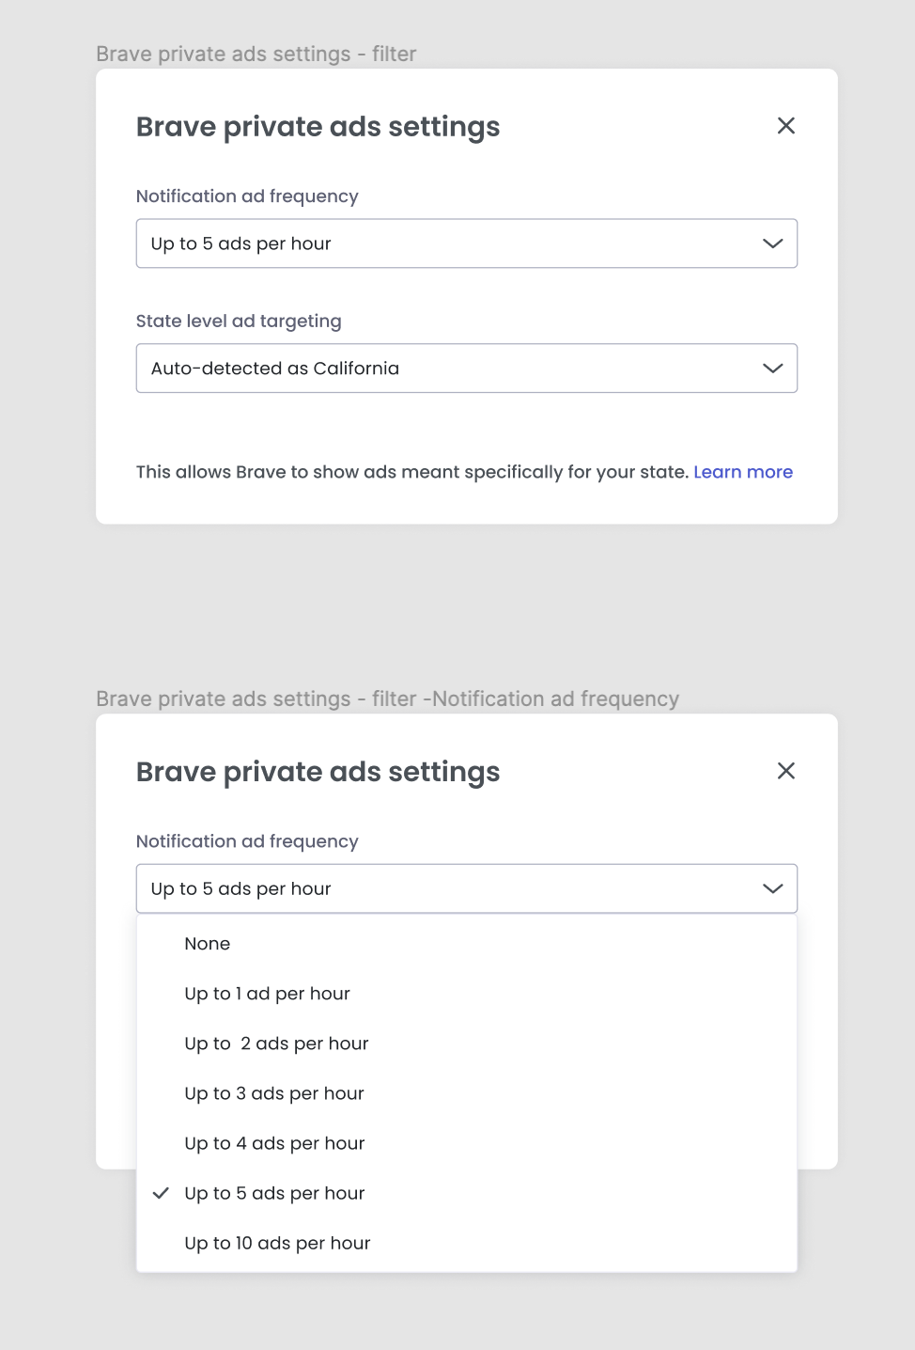Click the checkmark beside Up to 5 ads per hour
This screenshot has width=915, height=1350.
tap(161, 1192)
